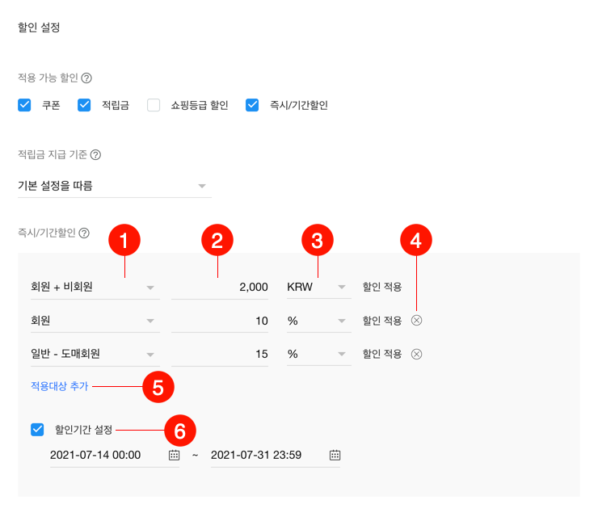Click the discount field showing 15

point(220,354)
